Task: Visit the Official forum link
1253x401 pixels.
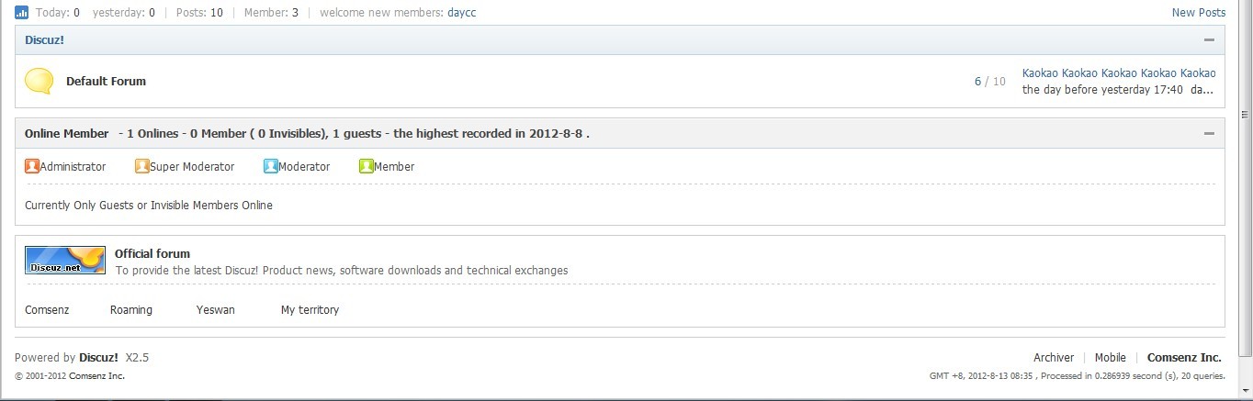Action: coord(152,254)
